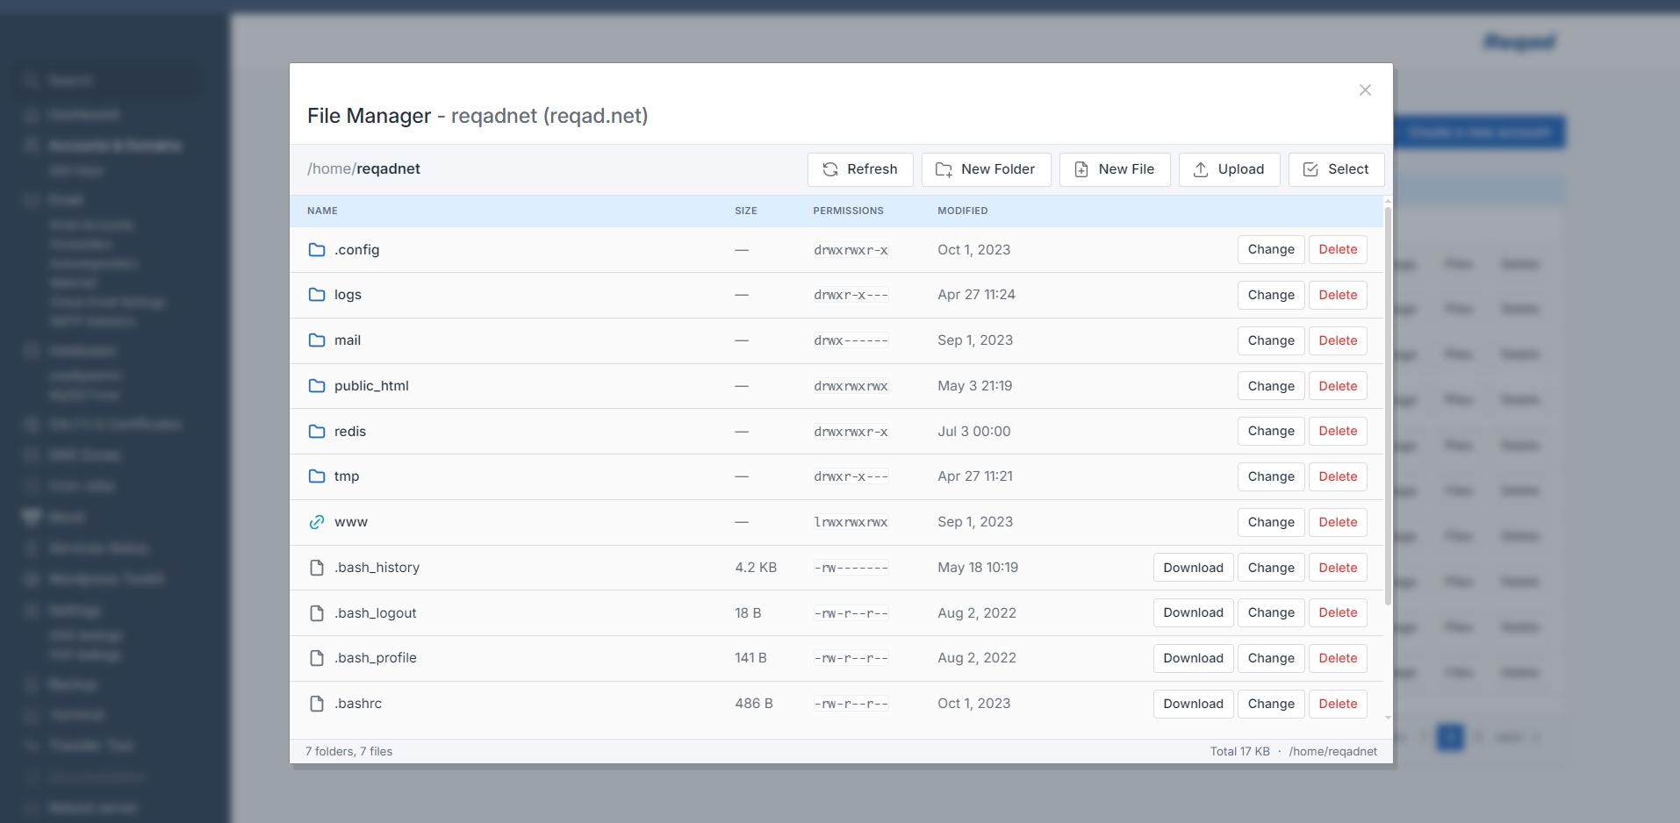
Task: Click the redis folder icon
Action: [317, 432]
